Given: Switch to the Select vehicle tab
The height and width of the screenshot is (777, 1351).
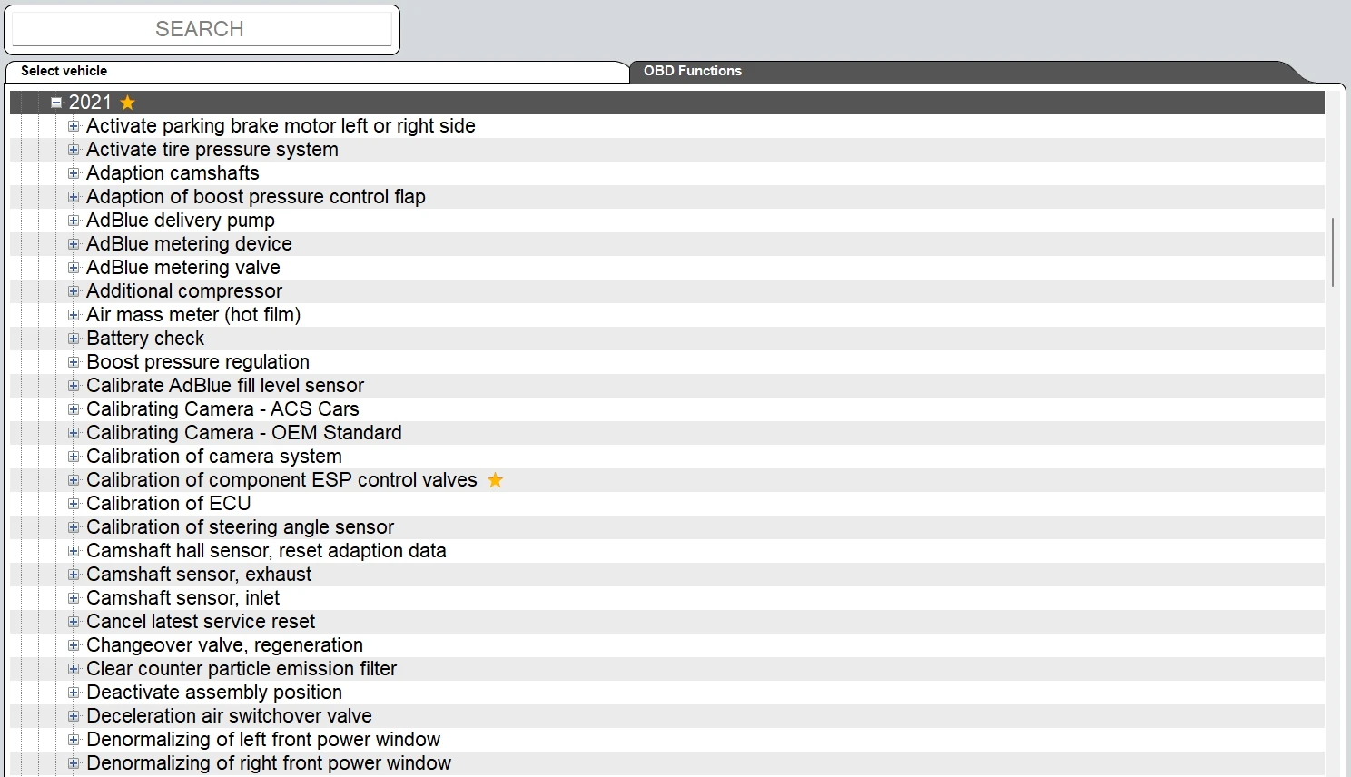Looking at the screenshot, I should point(317,71).
